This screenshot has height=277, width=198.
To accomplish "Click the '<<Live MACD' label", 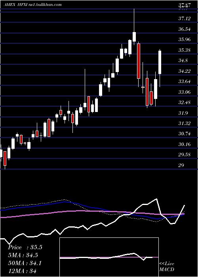I will 167,267.
